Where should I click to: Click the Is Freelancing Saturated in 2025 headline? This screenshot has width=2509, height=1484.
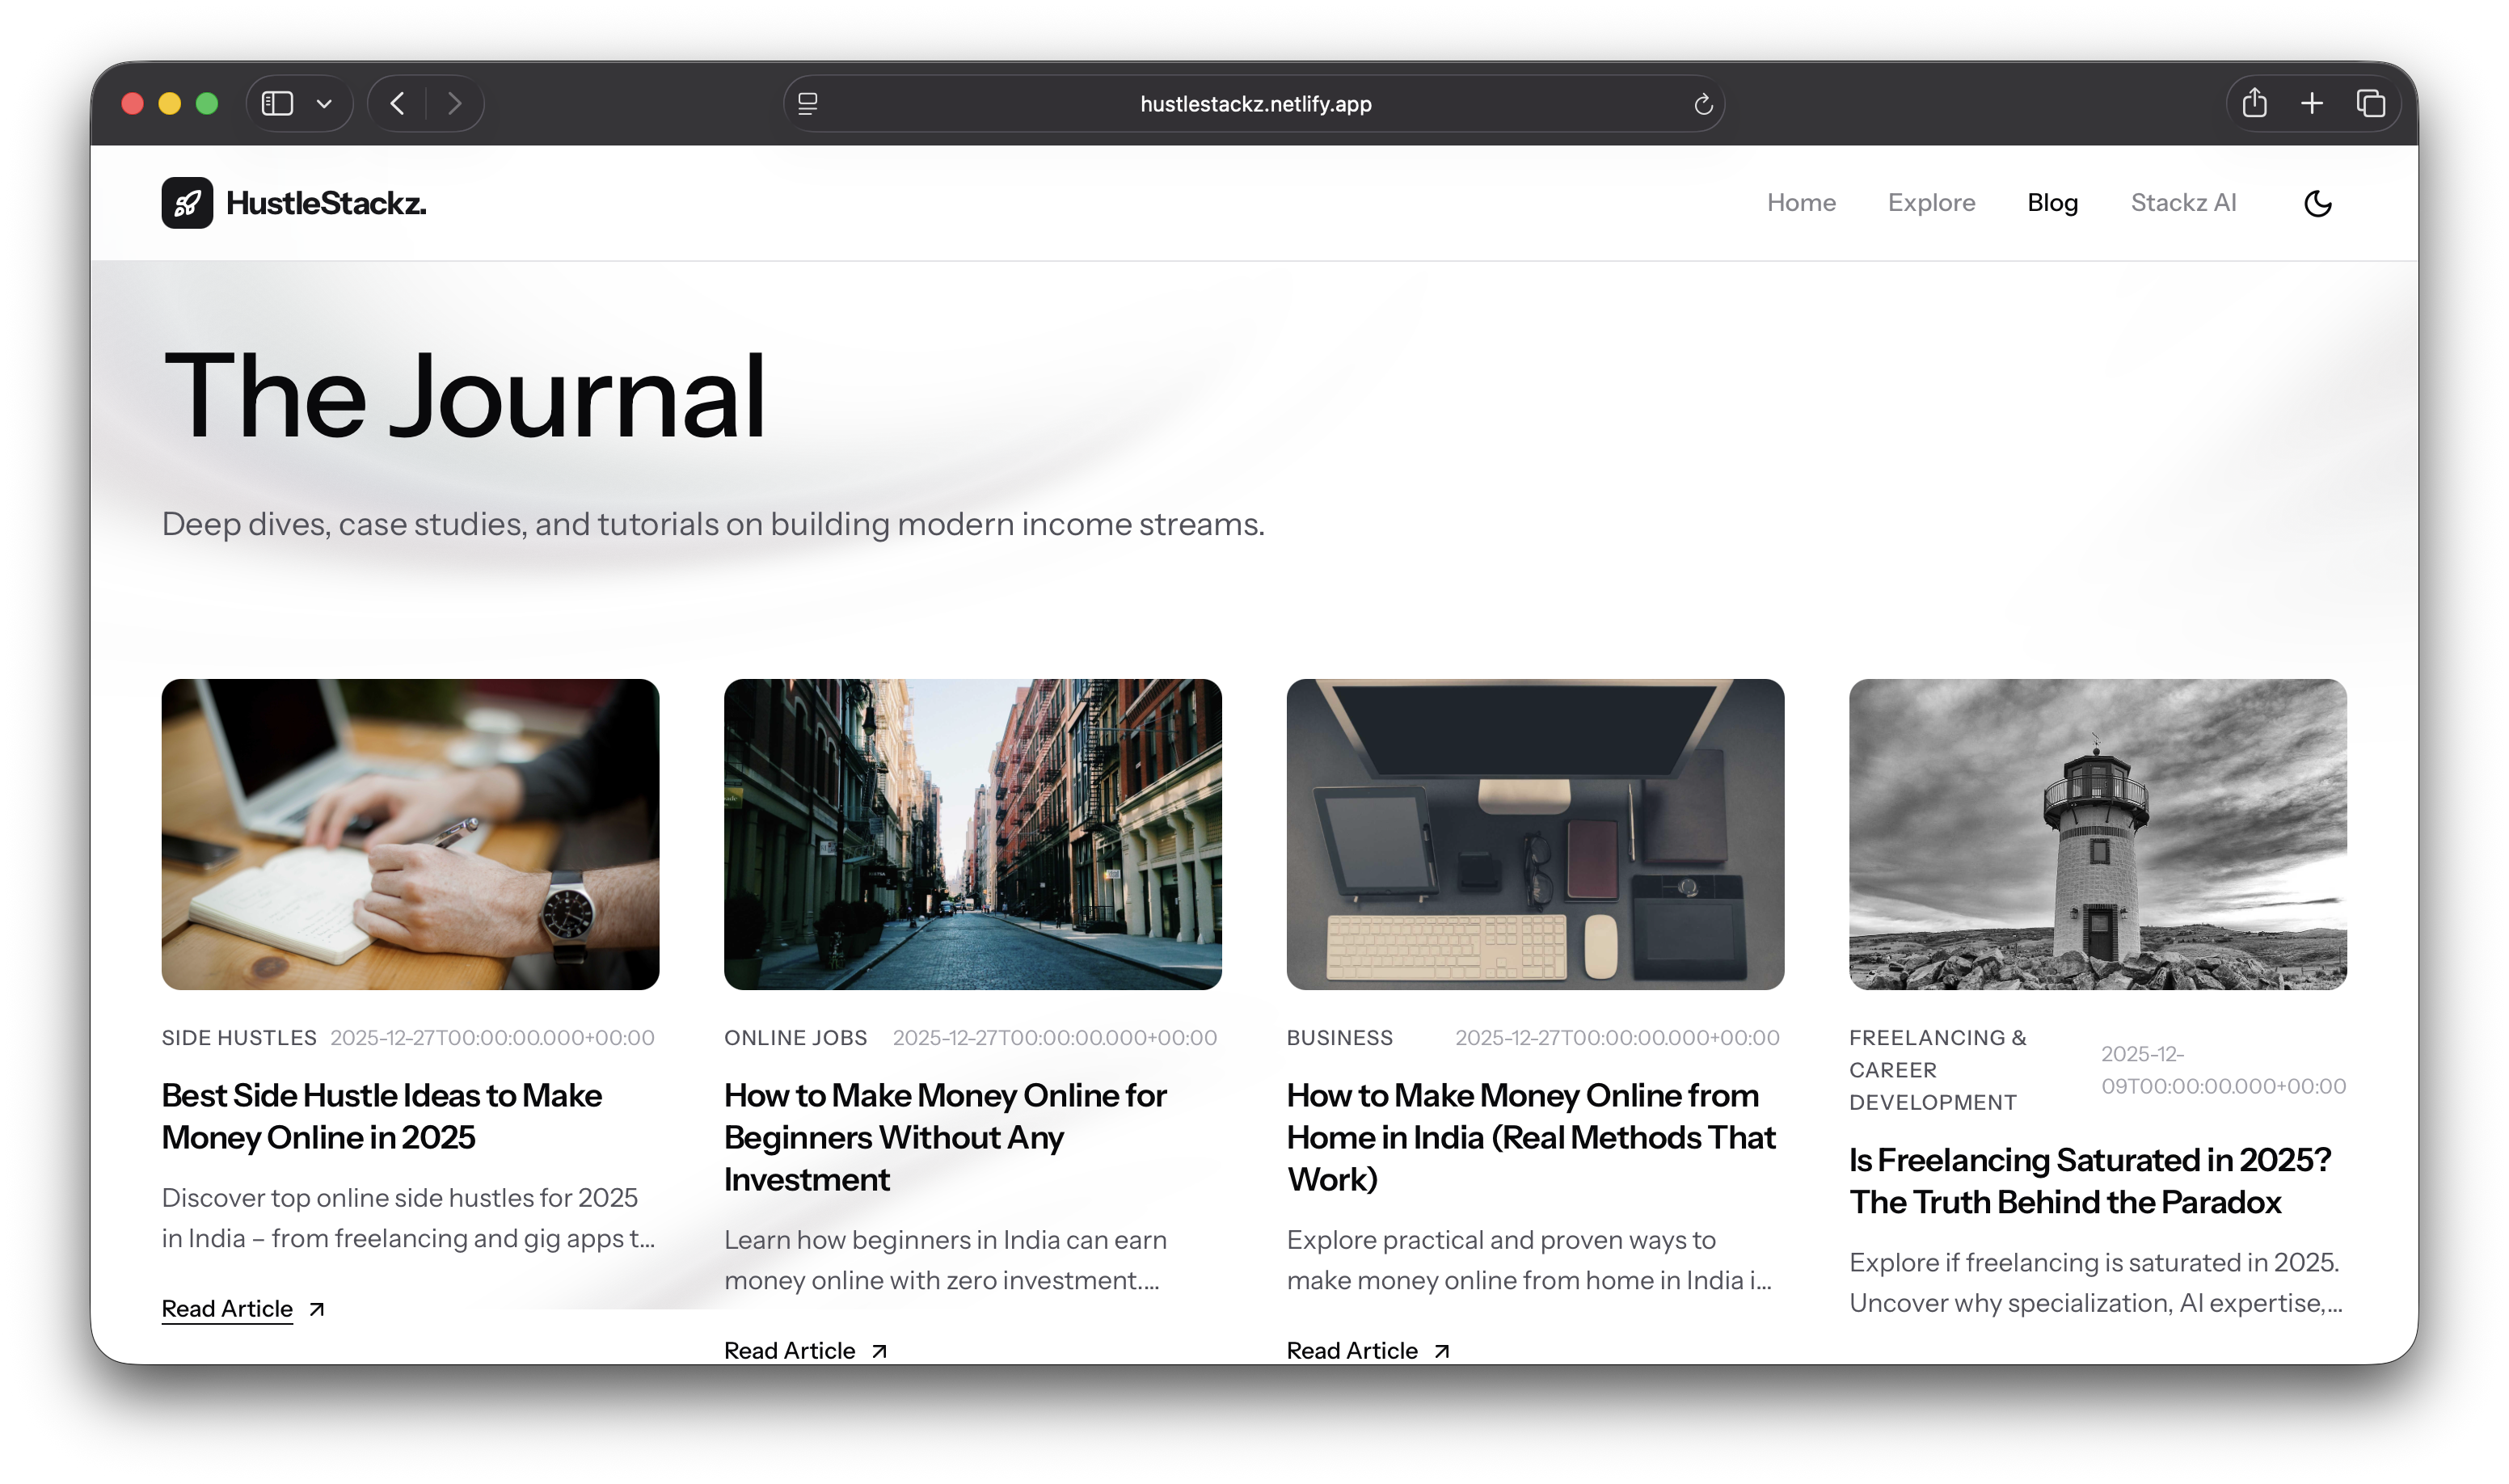pos(2089,1180)
